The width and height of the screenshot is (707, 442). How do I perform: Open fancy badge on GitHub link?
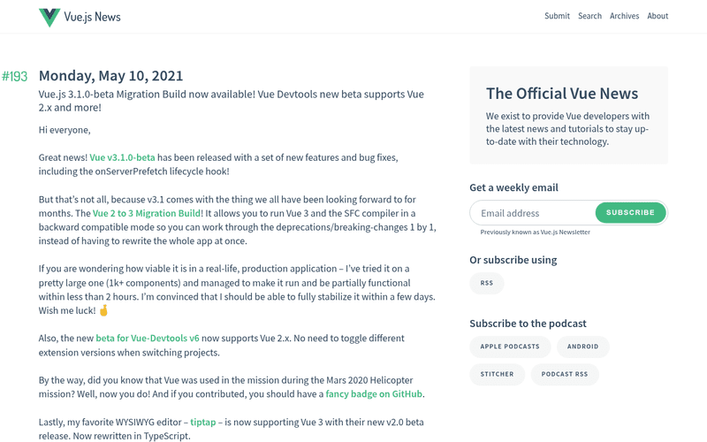tap(374, 393)
